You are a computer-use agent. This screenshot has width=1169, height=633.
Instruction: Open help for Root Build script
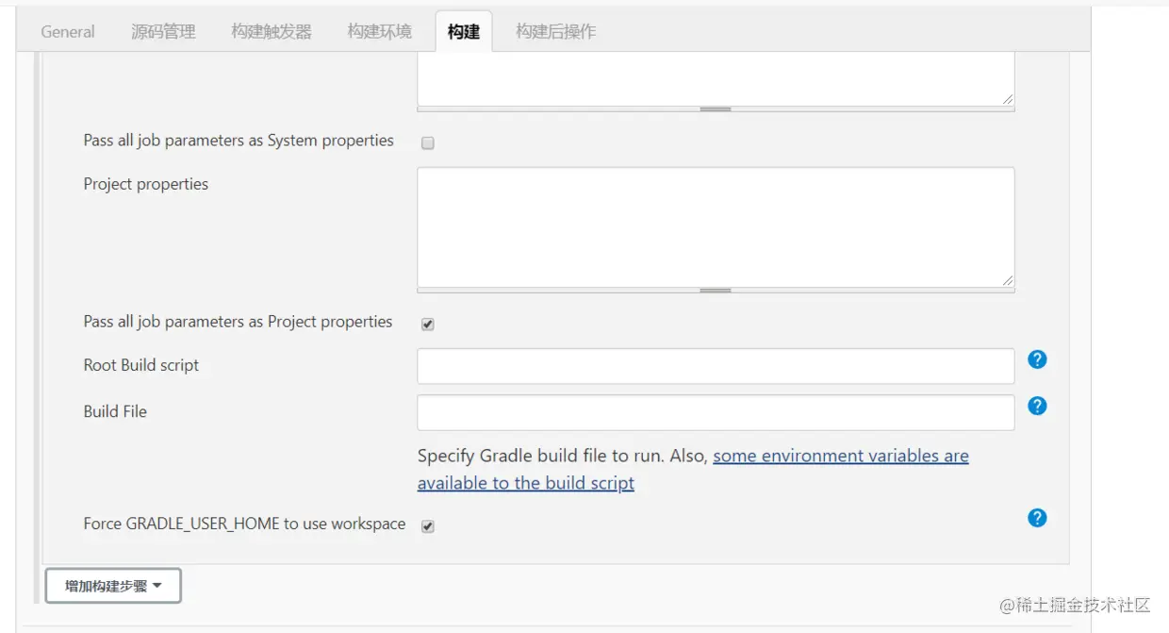click(x=1037, y=359)
